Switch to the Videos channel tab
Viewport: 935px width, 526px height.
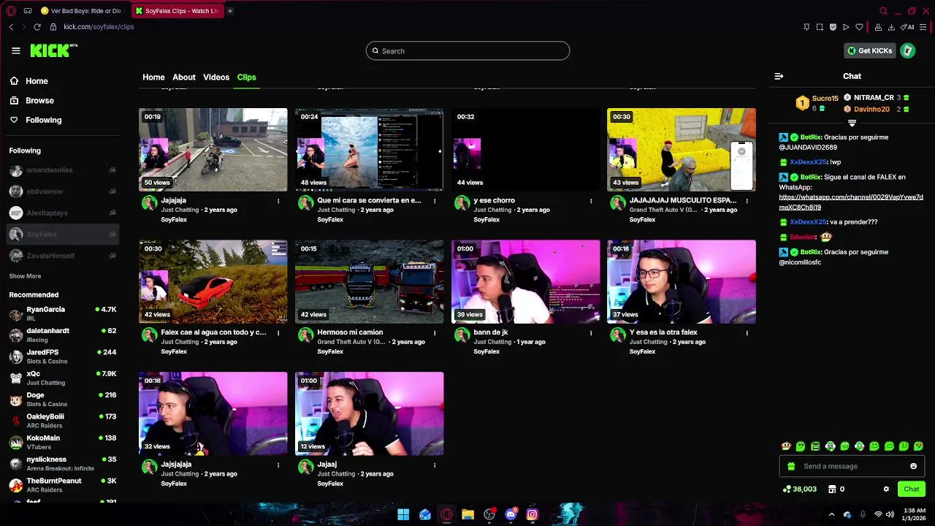point(216,77)
